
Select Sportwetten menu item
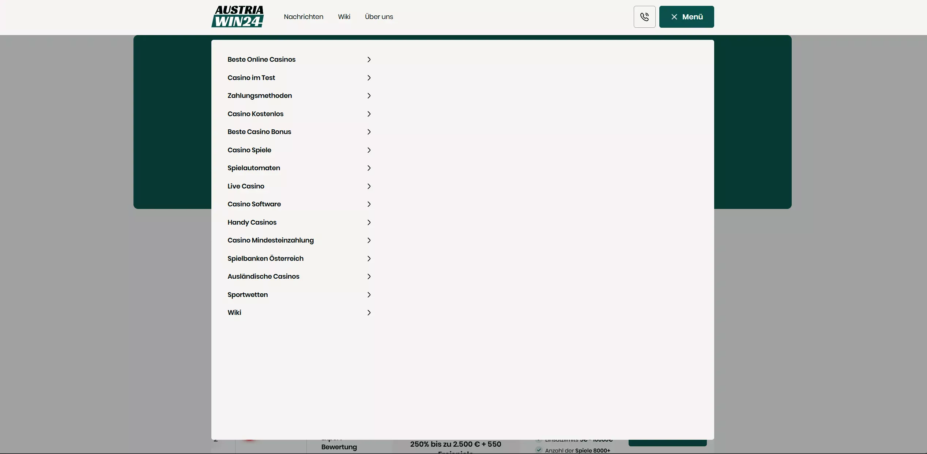248,295
